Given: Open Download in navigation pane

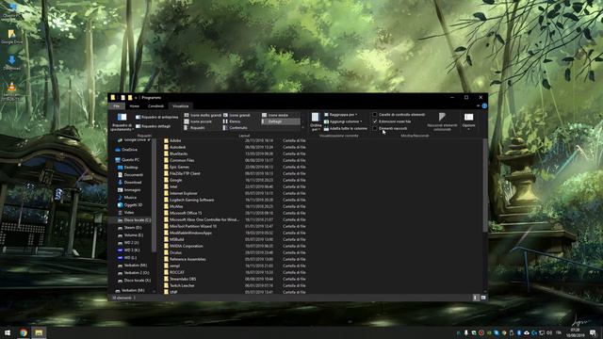Looking at the screenshot, I should coord(130,183).
